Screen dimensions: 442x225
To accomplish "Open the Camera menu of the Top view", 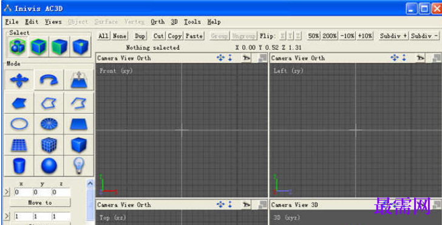I will pyautogui.click(x=108, y=205).
